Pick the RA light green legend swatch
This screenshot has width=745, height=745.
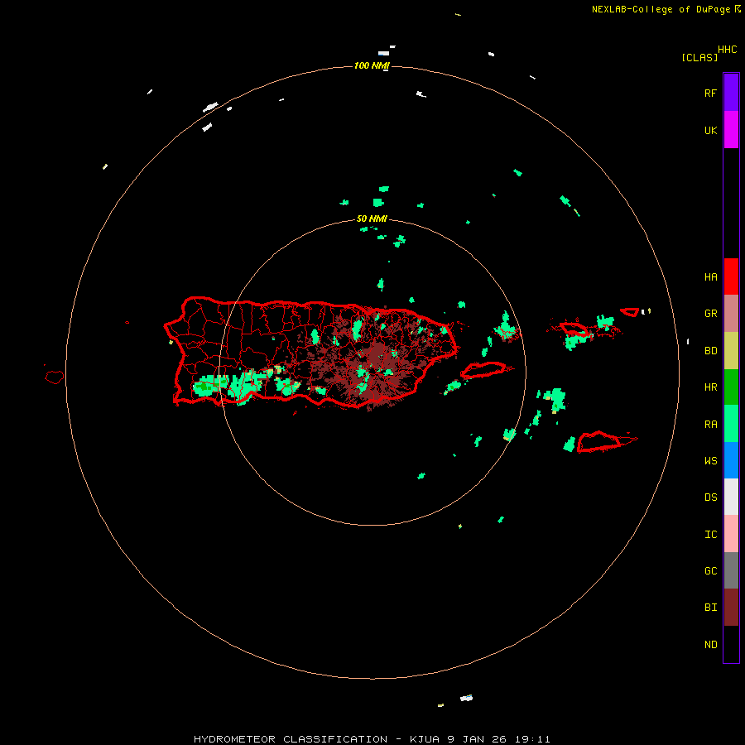[x=731, y=424]
